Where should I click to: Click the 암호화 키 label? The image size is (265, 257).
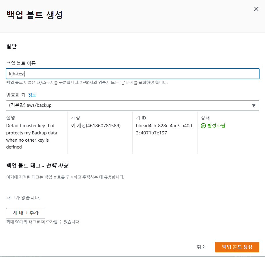pos(16,95)
